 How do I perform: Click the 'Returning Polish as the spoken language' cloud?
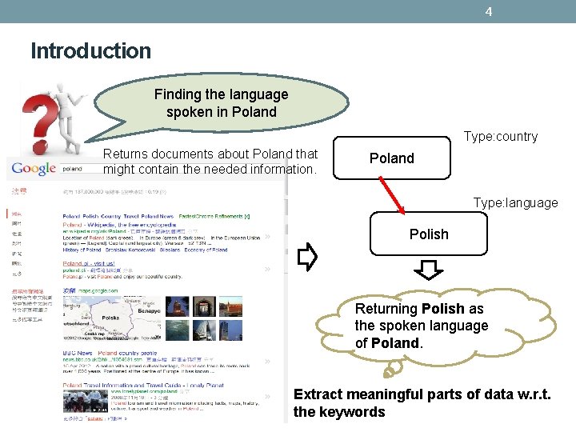pos(436,328)
